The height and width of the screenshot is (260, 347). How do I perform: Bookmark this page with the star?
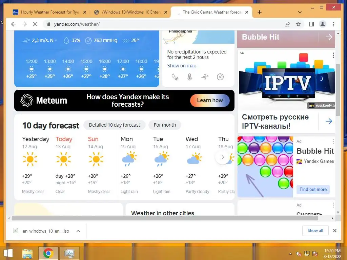pyautogui.click(x=298, y=24)
